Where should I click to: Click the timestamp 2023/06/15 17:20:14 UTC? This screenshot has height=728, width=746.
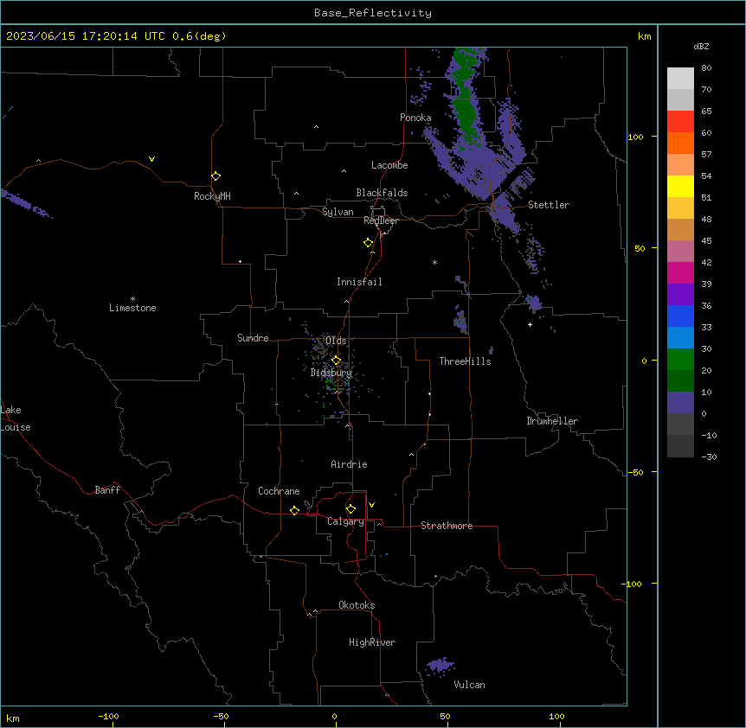(86, 36)
